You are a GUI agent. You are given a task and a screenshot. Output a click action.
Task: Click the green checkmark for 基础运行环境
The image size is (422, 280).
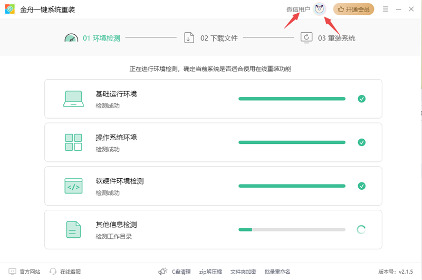[362, 99]
